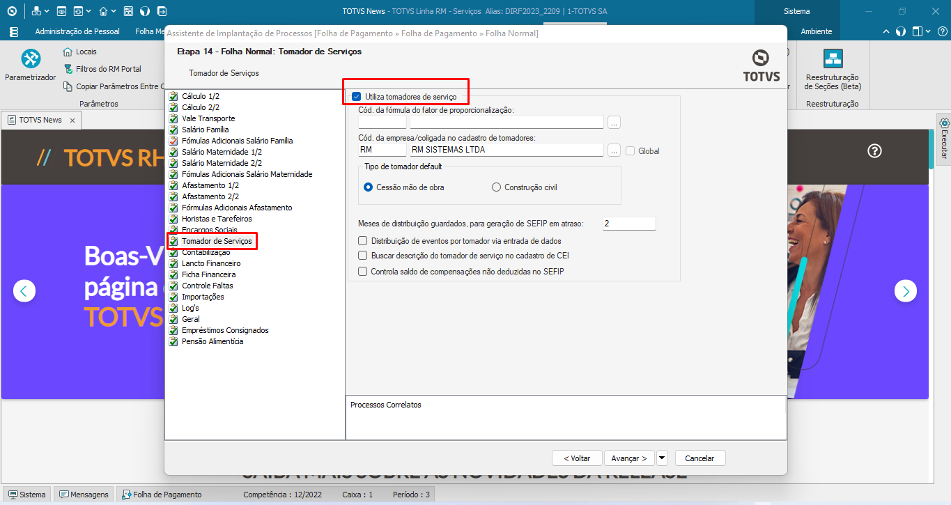
Task: Expand the module selector dropdown arrow
Action: tap(46, 11)
